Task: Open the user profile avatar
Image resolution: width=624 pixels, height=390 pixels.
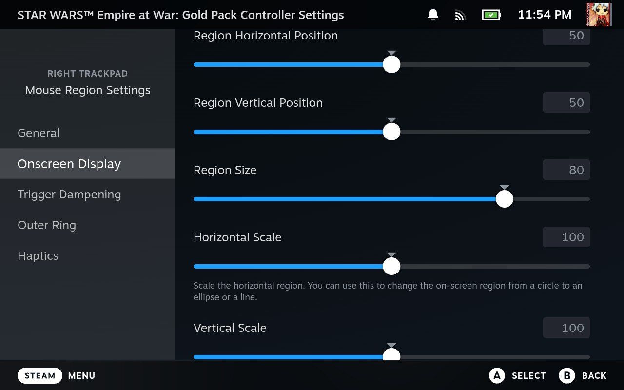Action: point(599,15)
